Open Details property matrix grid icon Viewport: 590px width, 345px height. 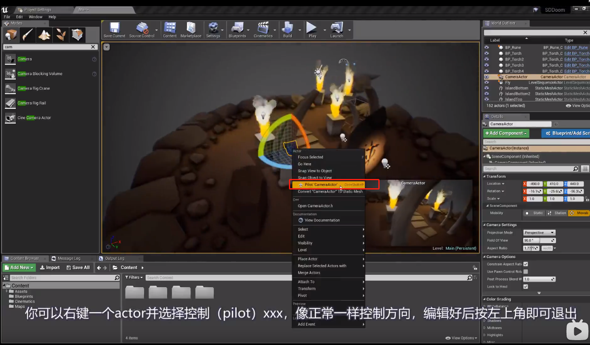point(585,168)
